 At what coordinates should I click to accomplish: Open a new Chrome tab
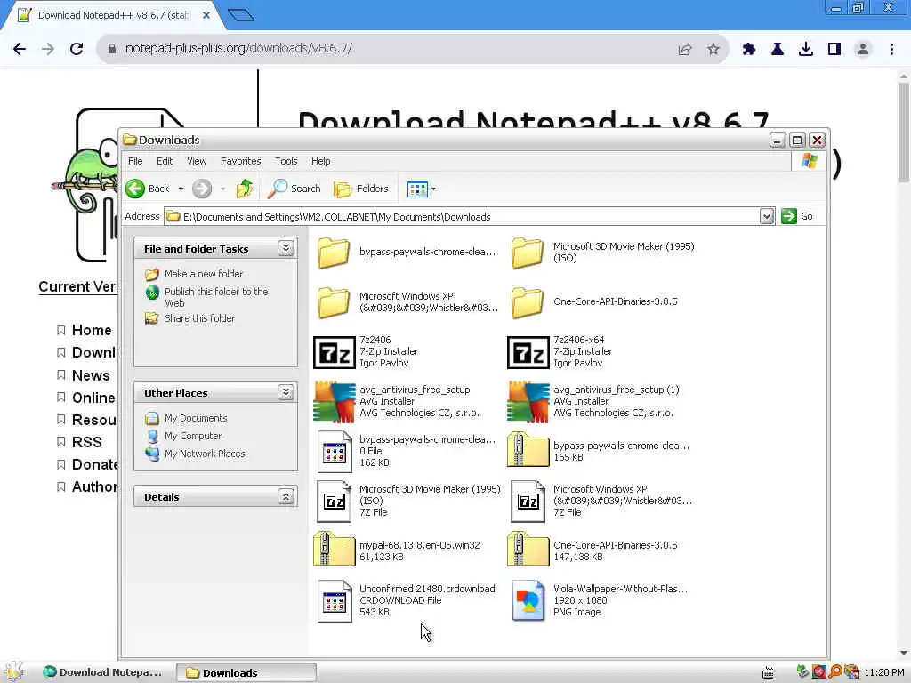[x=241, y=15]
